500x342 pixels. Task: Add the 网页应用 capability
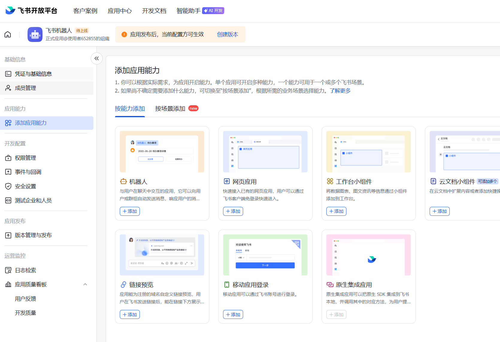[233, 211]
